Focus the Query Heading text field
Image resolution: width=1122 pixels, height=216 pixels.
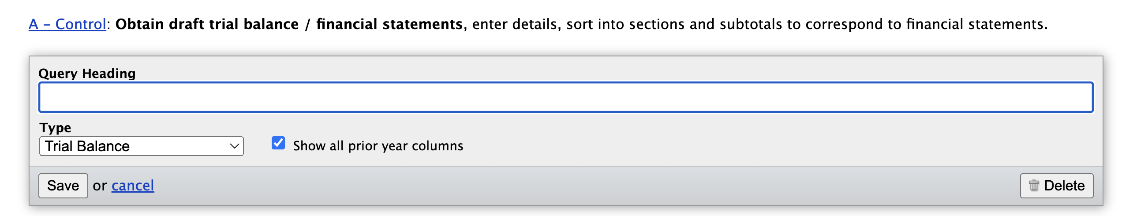[x=566, y=97]
